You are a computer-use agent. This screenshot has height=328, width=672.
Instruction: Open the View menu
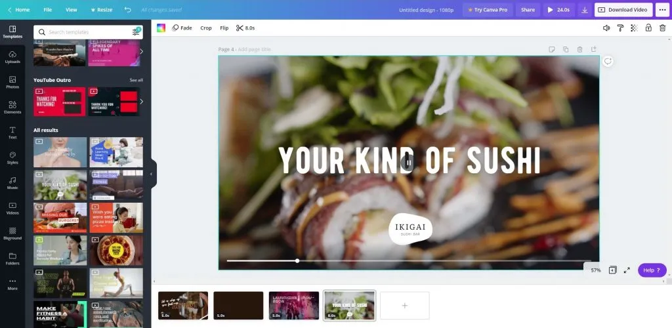click(x=71, y=9)
